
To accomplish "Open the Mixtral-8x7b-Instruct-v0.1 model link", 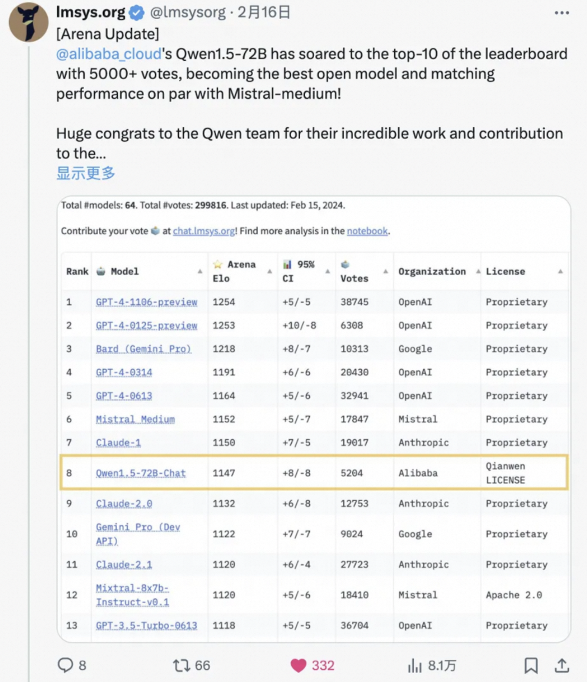I will 132,595.
